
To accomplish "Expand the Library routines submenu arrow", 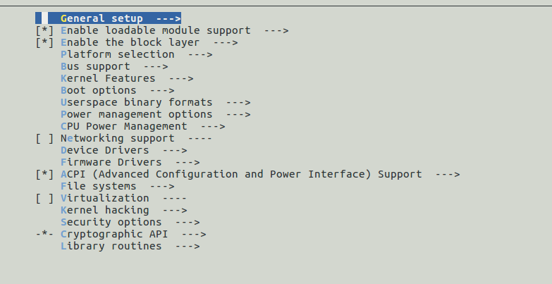I will (188, 246).
